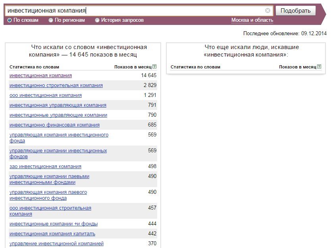The height and width of the screenshot is (248, 335).
Task: Select the "История запросов" radio button
Action: (x=97, y=20)
